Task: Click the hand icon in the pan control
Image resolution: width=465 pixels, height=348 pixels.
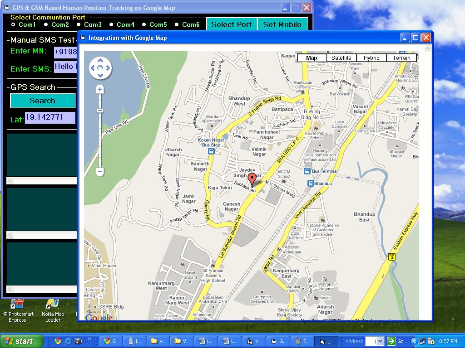Action: (x=100, y=68)
